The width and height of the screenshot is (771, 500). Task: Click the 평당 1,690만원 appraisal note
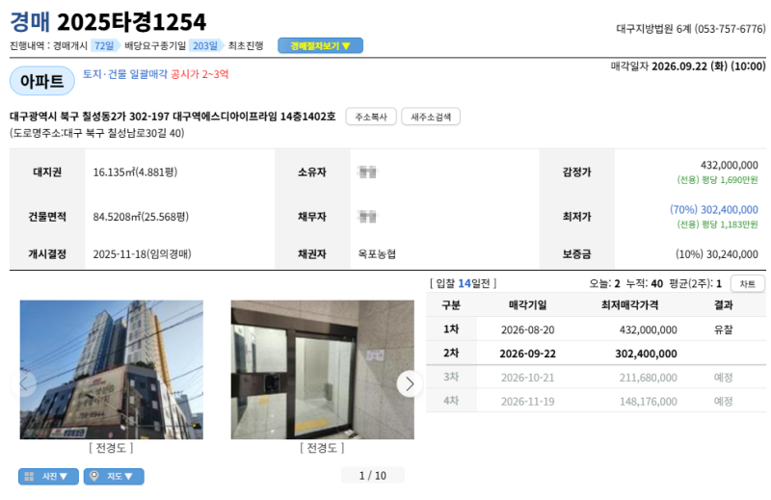pos(717,180)
